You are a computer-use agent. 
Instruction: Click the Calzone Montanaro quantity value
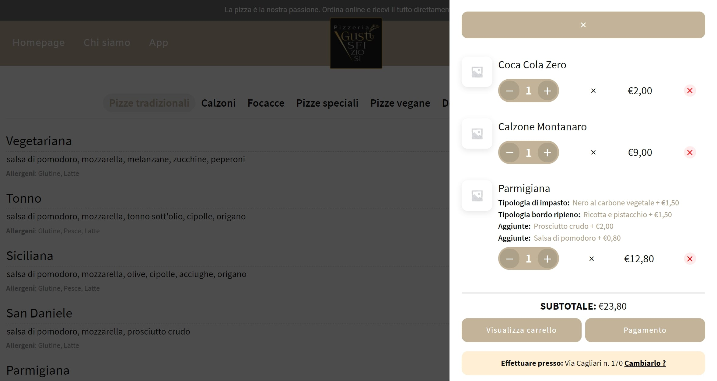[529, 153]
